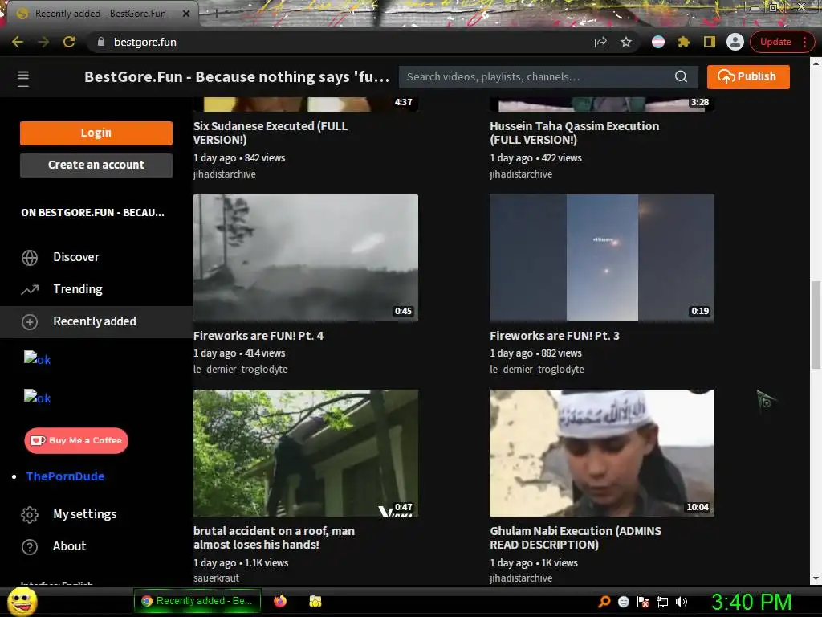Toggle the browser side panel icon

tap(710, 42)
